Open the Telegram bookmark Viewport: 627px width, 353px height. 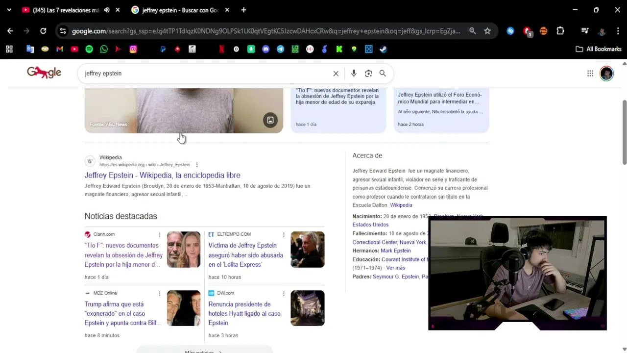point(280,49)
